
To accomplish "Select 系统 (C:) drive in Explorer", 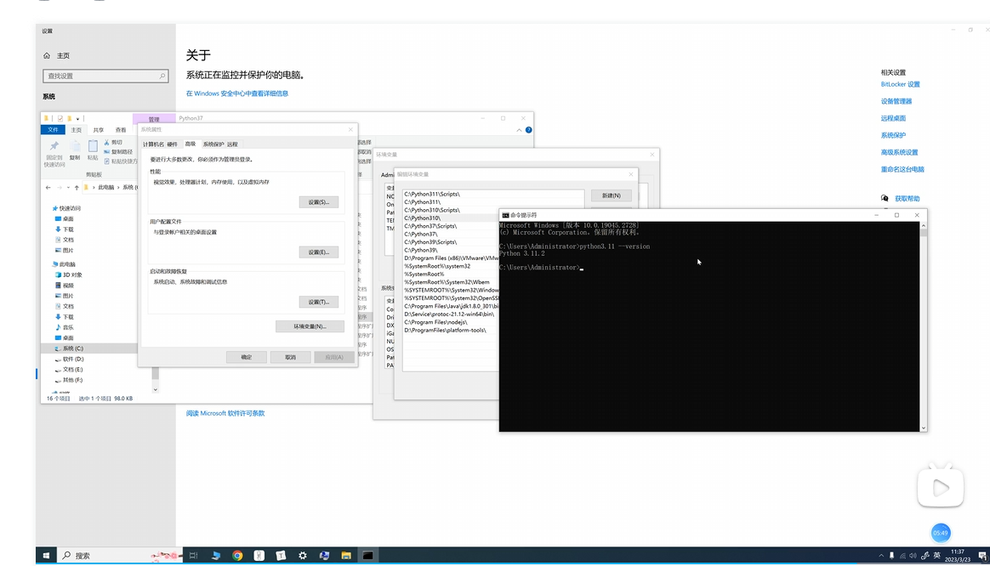I will tap(69, 348).
